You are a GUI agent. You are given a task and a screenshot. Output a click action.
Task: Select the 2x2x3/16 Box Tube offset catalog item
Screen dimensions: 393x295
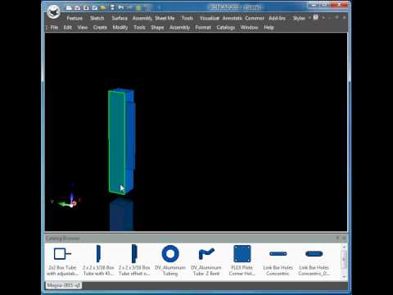point(134,261)
